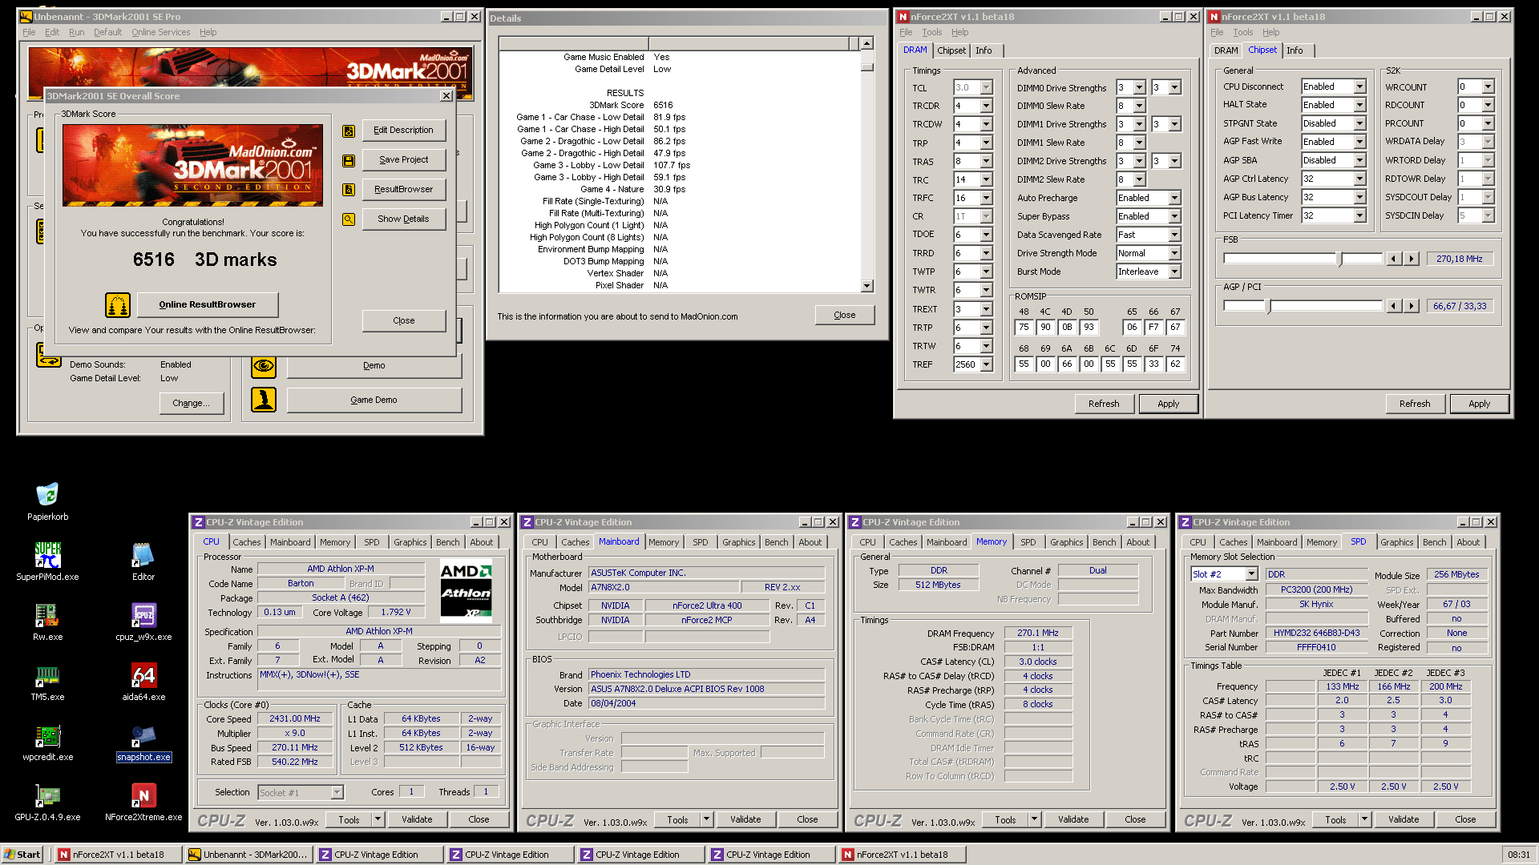Image resolution: width=1539 pixels, height=865 pixels.
Task: Select the NForce2Xtreme.exe desktop icon
Action: click(x=143, y=802)
